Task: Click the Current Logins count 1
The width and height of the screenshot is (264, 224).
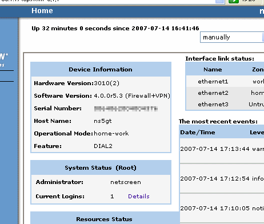Action: [x=112, y=197]
